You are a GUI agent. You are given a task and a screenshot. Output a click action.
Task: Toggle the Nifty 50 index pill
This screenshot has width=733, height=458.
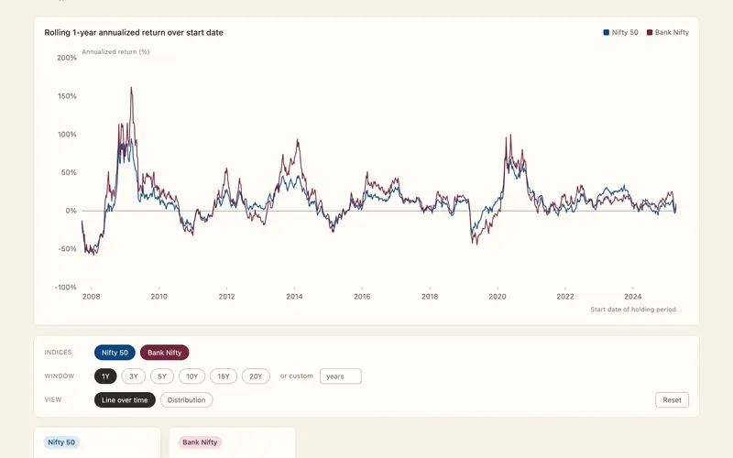tap(115, 353)
